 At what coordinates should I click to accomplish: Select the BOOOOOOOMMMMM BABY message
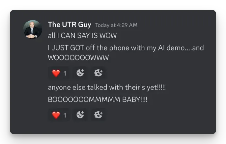click(x=98, y=99)
